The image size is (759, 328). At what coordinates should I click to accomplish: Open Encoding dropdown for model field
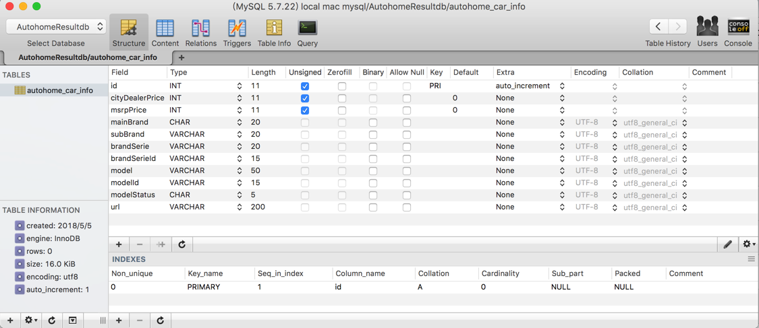point(614,170)
